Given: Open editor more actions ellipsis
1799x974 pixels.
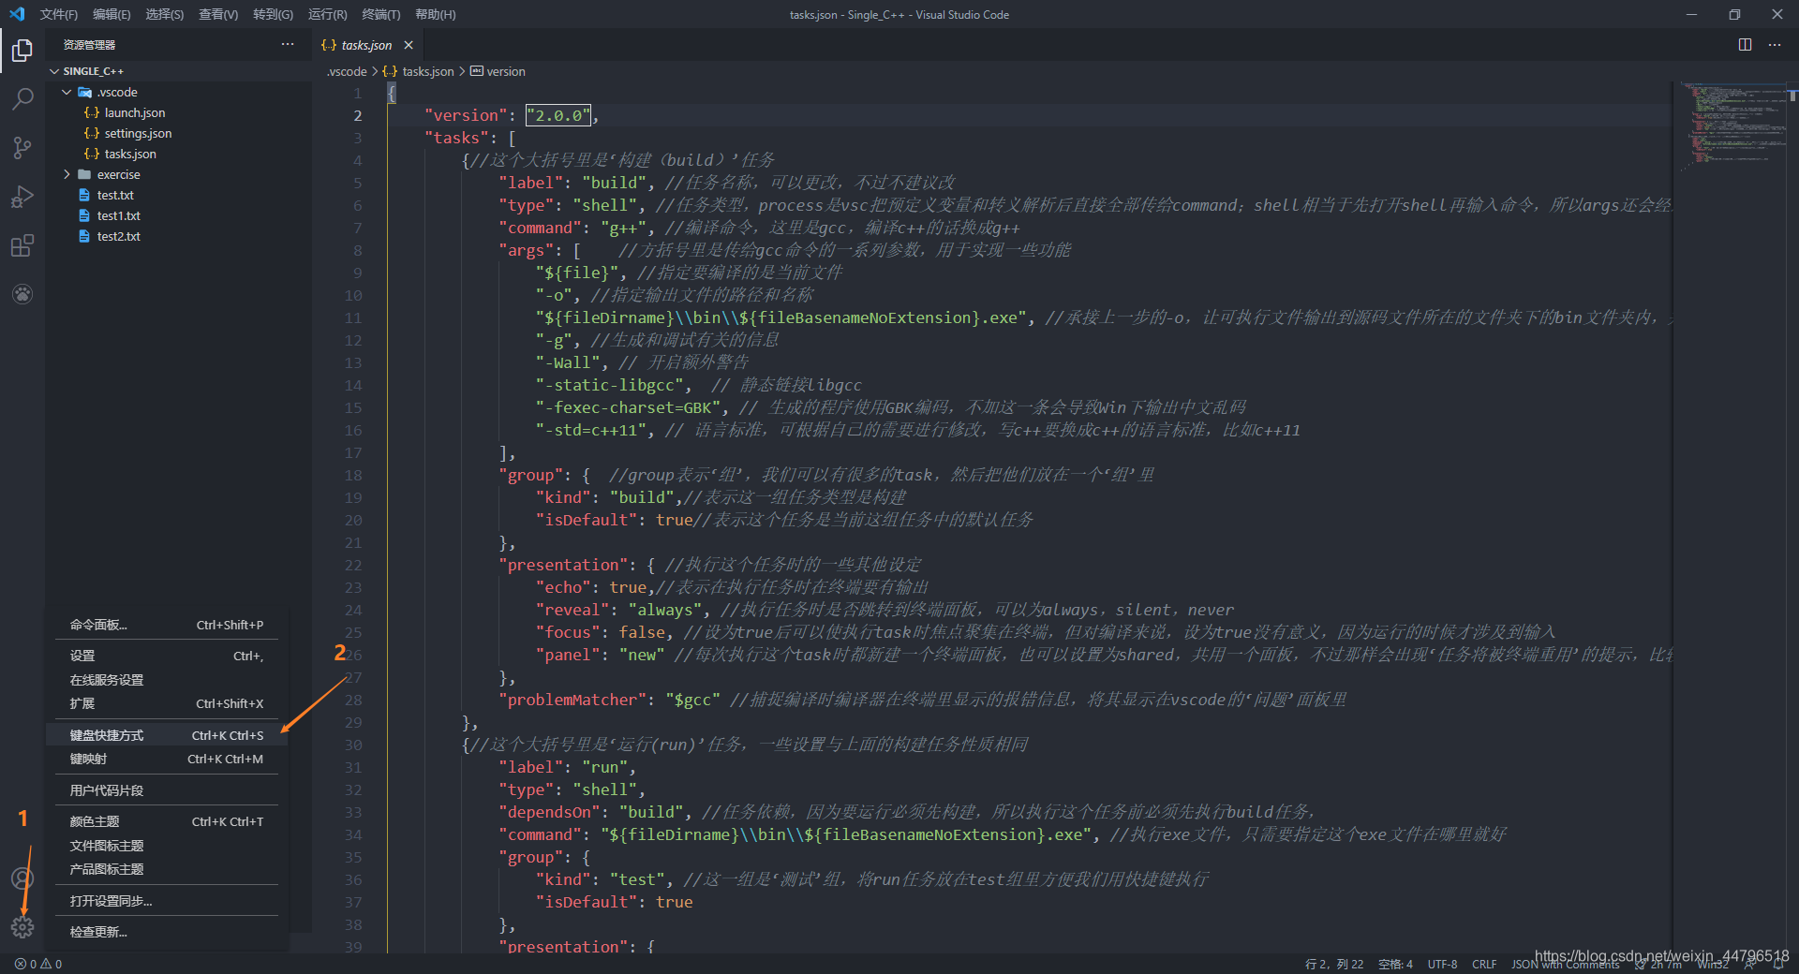Looking at the screenshot, I should tap(1775, 45).
